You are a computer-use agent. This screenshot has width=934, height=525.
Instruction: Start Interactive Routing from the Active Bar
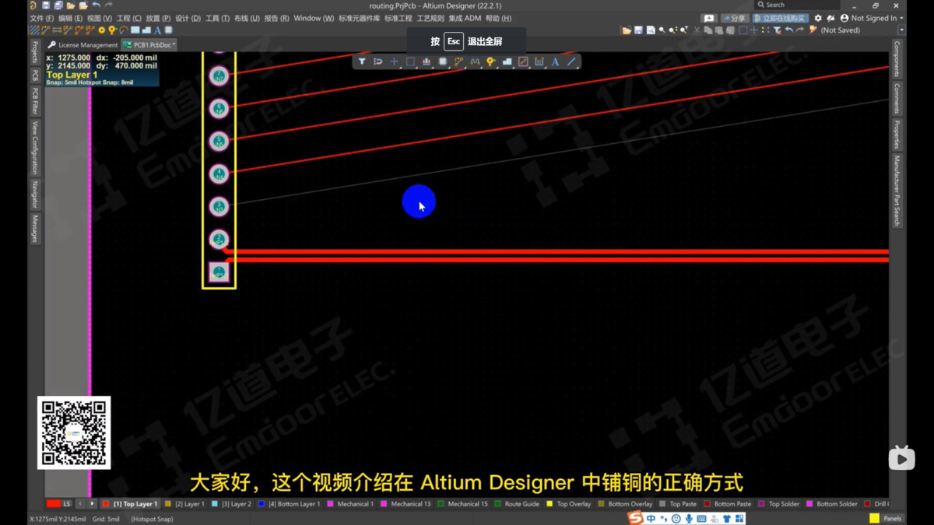[458, 61]
